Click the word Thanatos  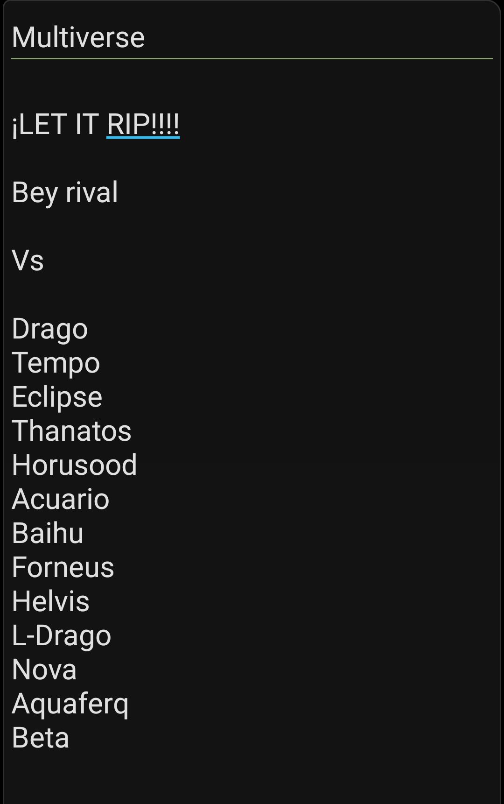pyautogui.click(x=71, y=431)
